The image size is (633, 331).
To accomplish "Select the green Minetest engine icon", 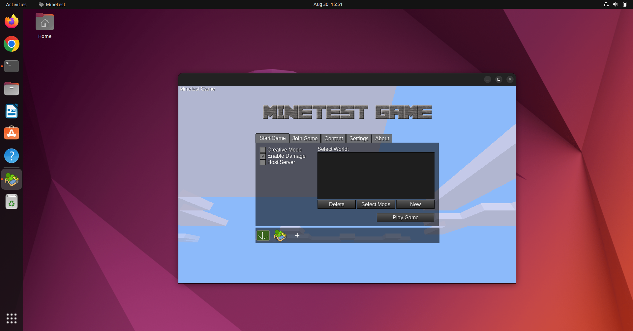I will (x=263, y=235).
